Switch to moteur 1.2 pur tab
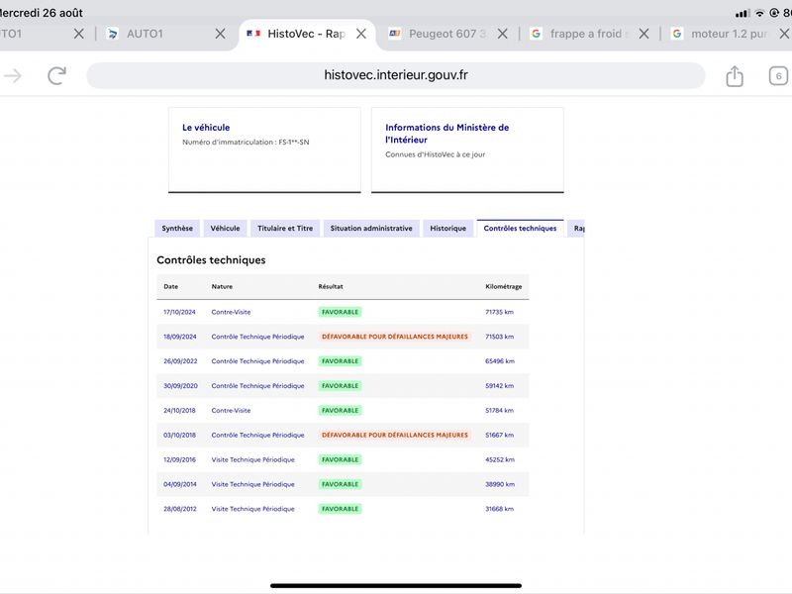Image resolution: width=792 pixels, height=594 pixels. [729, 34]
